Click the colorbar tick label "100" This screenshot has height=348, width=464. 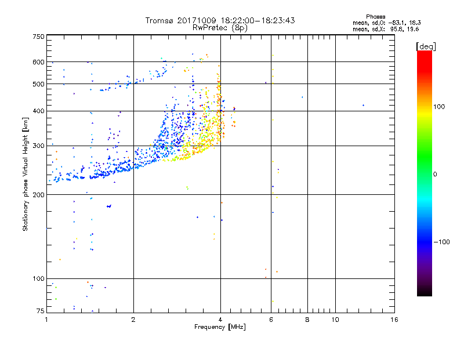point(439,107)
